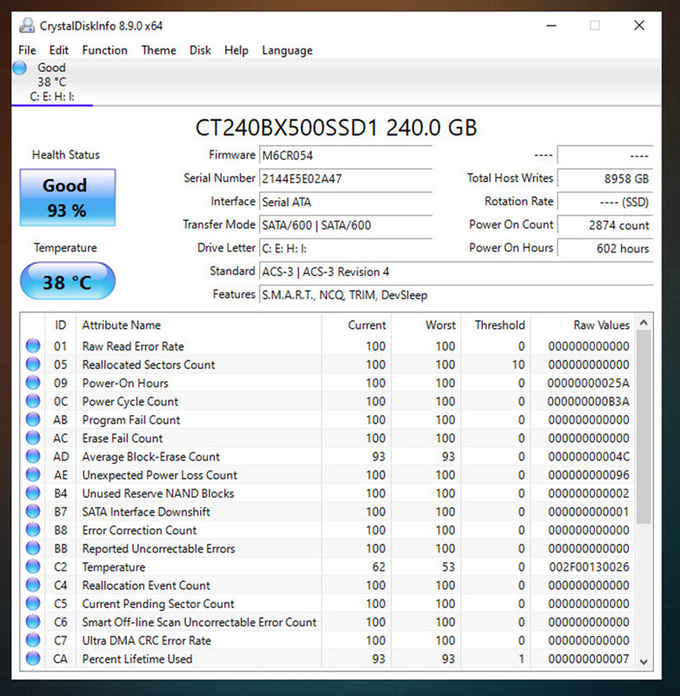The width and height of the screenshot is (680, 696).
Task: Click the blue disk status orb at top
Action: pos(19,68)
